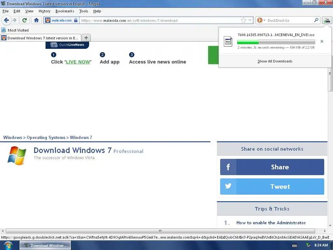Viewport: 333px width, 250px height.
Task: Click the horizontal scrollbar thumb
Action: pos(160,231)
